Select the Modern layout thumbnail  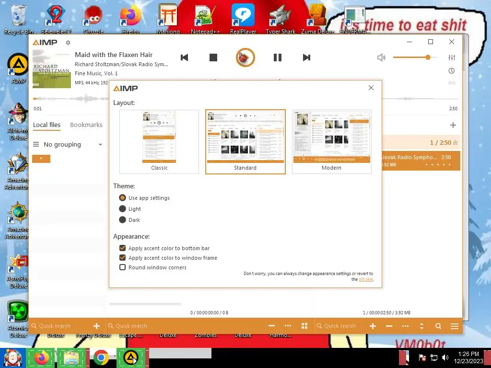[x=332, y=141]
